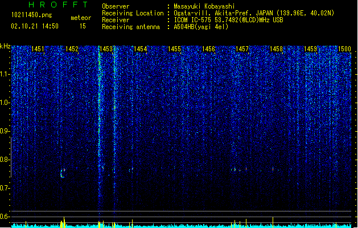The image size is (358, 228).
Task: Click the 1.0 kHz axis label
Action: coord(5,103)
